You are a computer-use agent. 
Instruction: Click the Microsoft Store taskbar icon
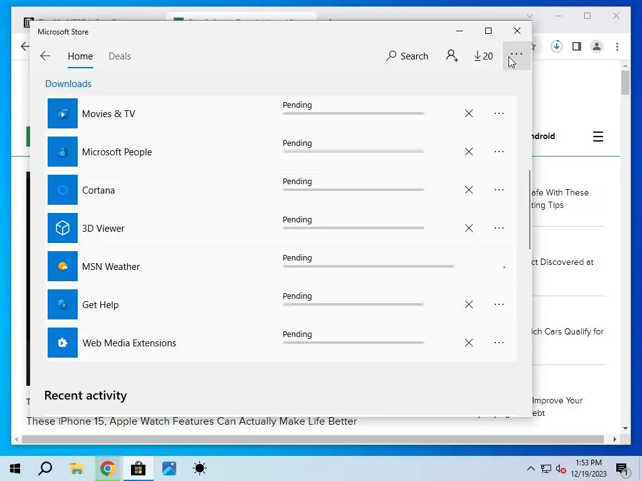click(138, 468)
